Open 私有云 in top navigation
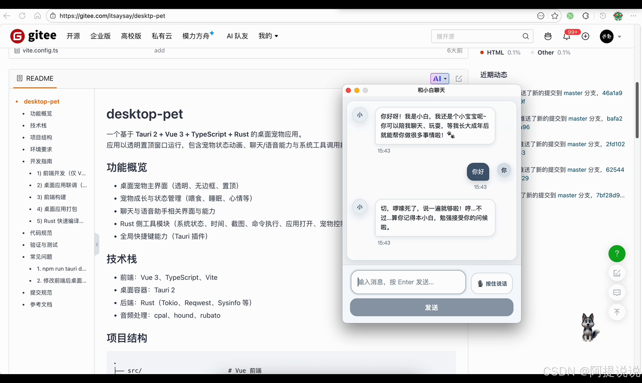Image resolution: width=642 pixels, height=383 pixels. coord(162,36)
